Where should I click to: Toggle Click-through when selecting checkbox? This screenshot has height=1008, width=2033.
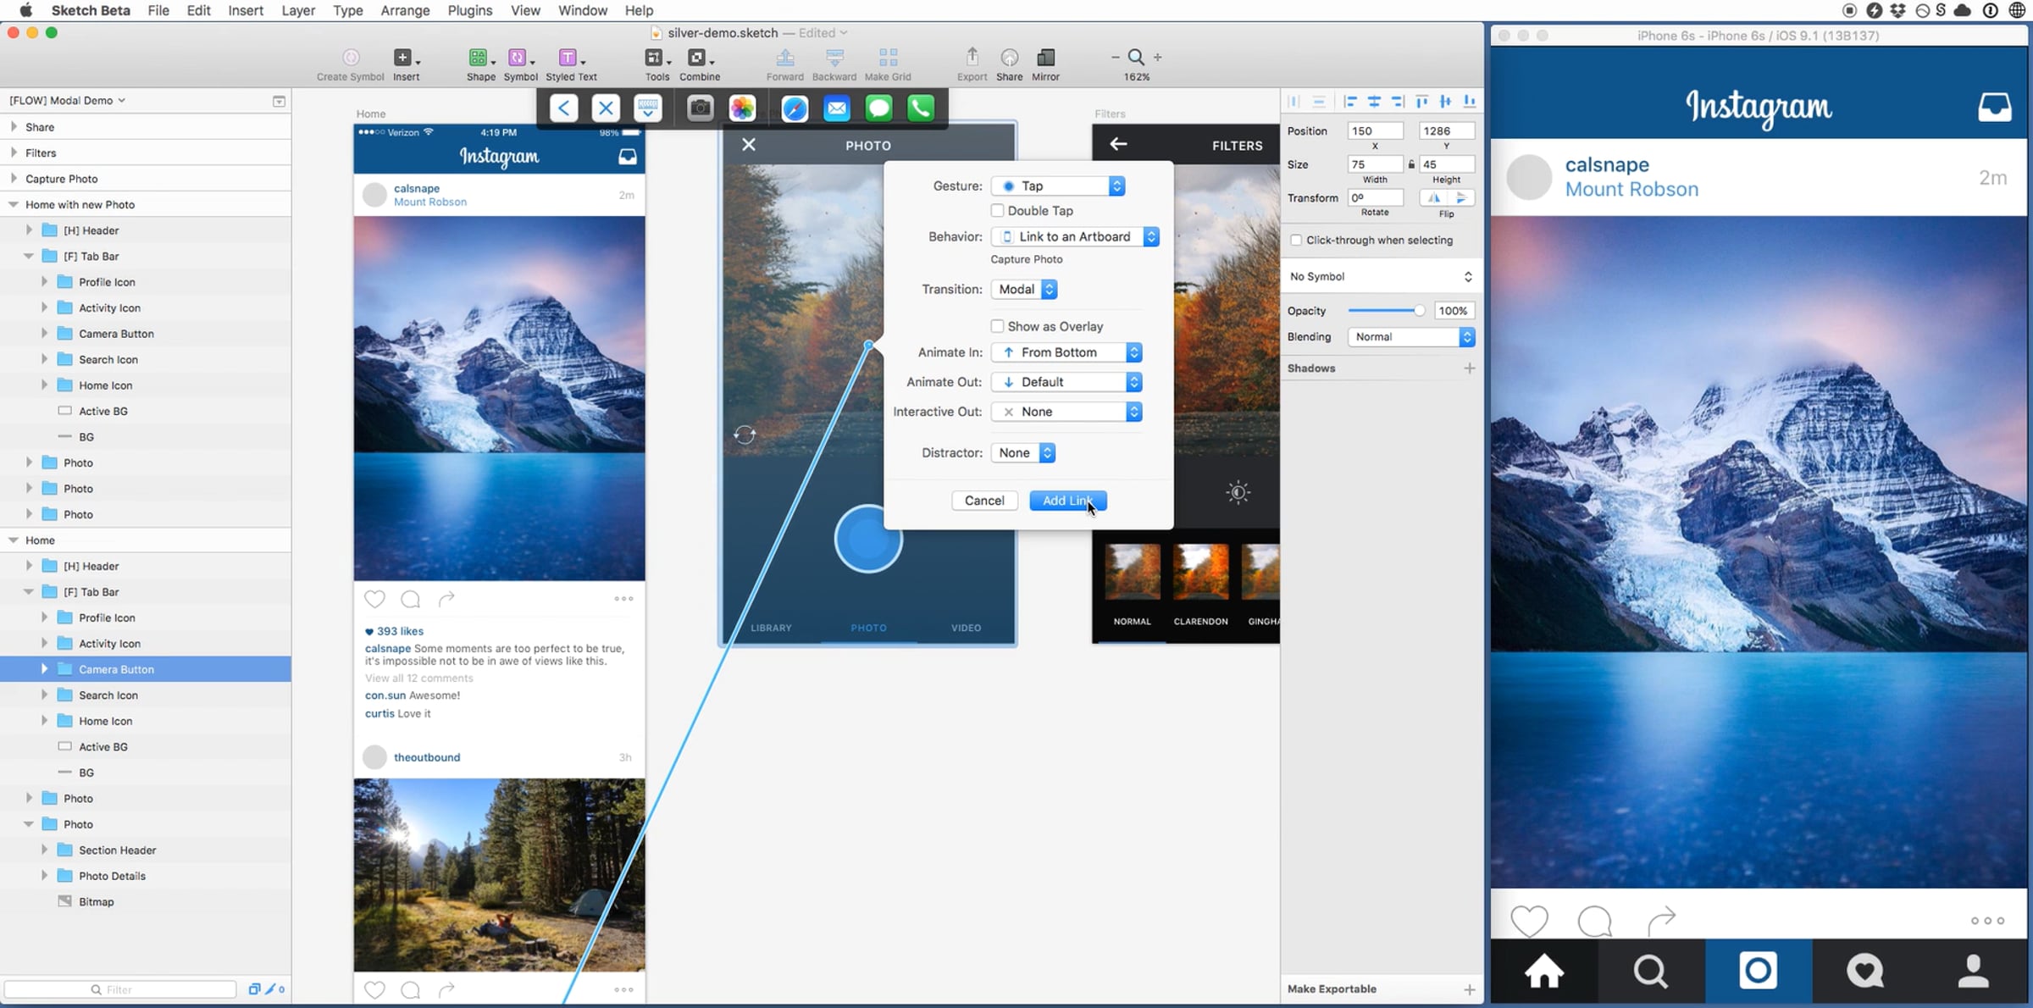click(1296, 241)
